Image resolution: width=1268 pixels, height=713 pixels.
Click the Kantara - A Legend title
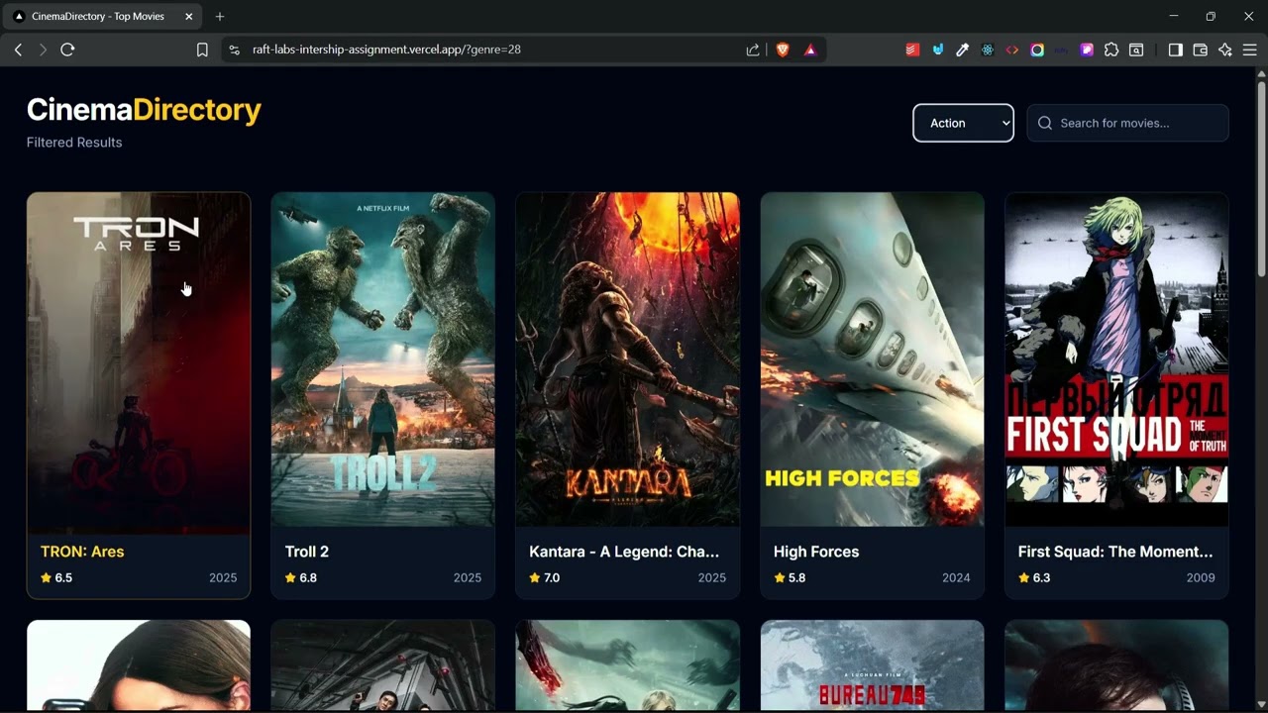point(624,552)
